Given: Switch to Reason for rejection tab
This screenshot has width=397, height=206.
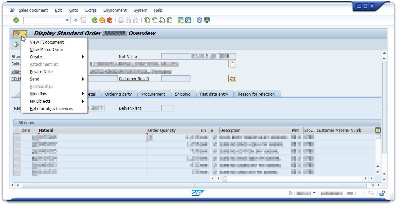Looking at the screenshot, I should click(x=256, y=94).
